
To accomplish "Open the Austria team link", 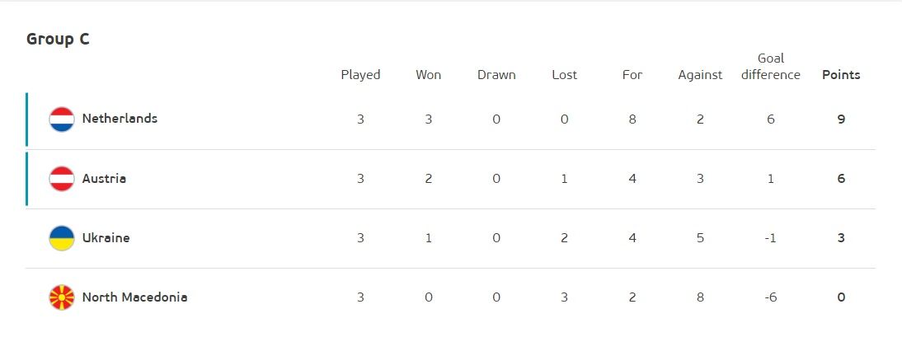I will click(104, 178).
